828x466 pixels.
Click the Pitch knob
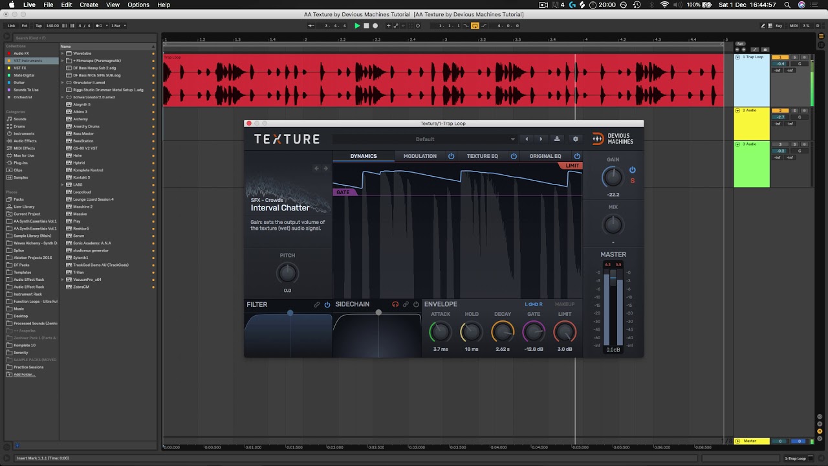pyautogui.click(x=287, y=274)
